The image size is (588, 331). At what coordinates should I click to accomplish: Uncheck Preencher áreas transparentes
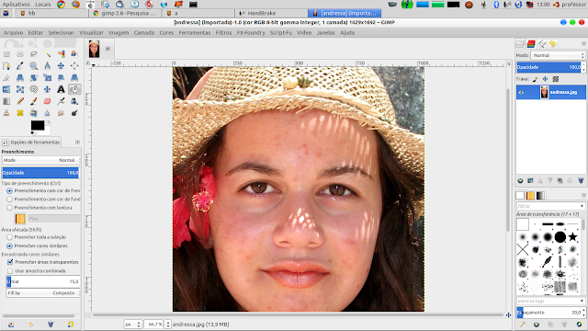pos(10,262)
